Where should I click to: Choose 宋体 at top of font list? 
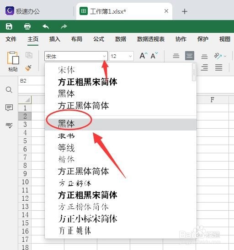click(x=121, y=70)
